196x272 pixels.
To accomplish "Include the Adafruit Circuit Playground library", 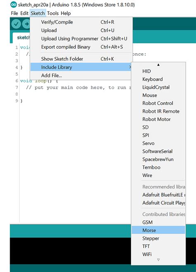I will [158, 203].
